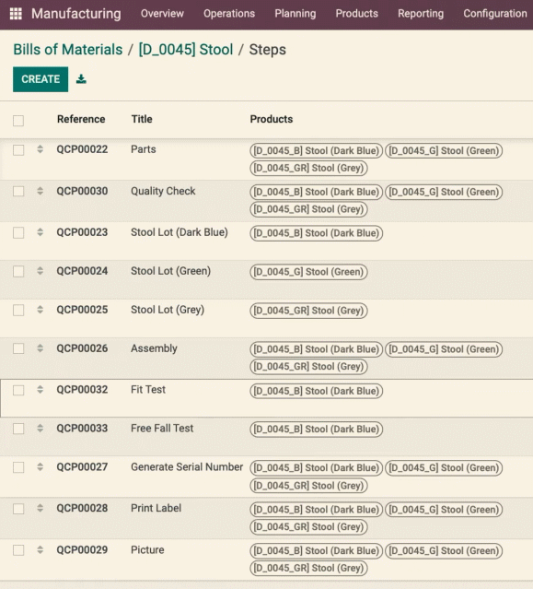Tick the checkbox for Generate Serial Number

[18, 467]
